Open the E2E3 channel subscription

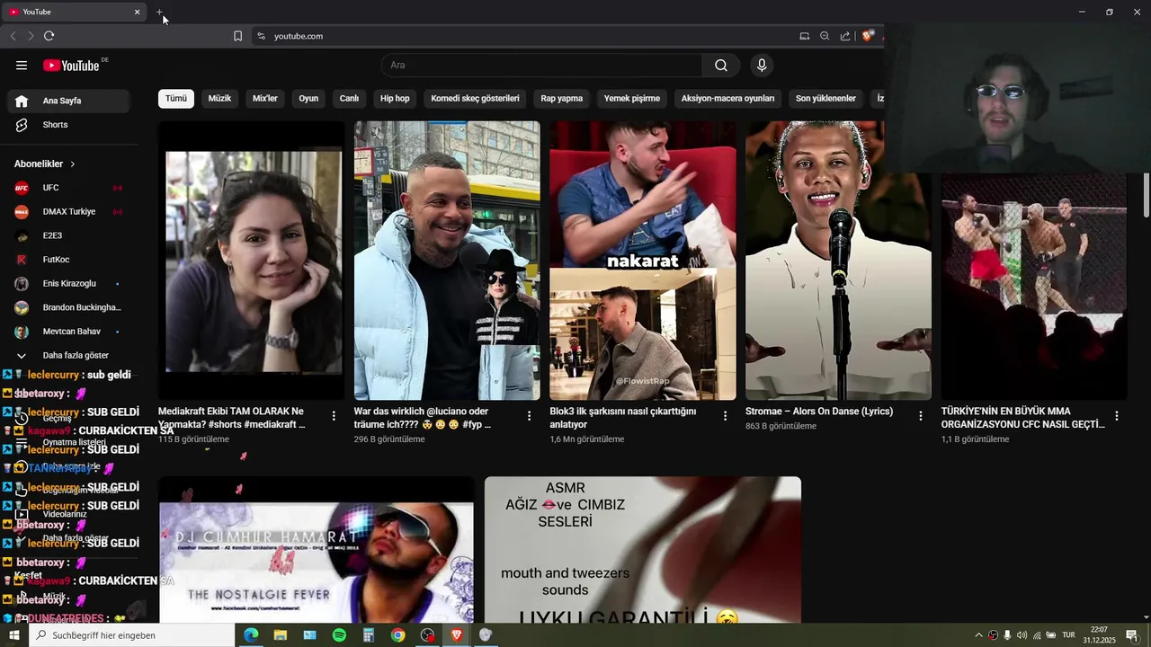70,235
